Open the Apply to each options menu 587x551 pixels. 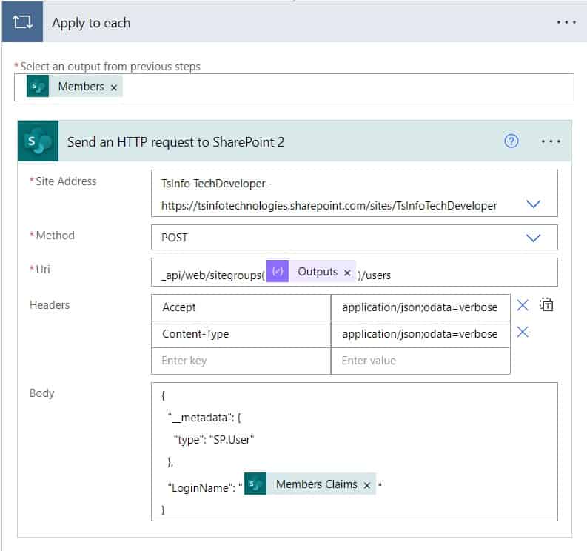point(566,22)
